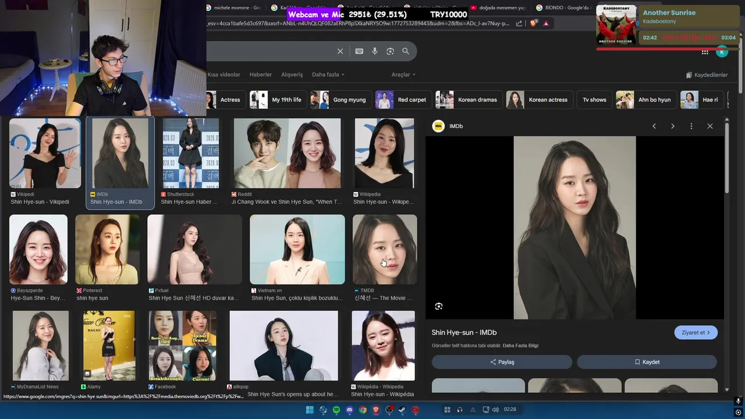Open the Google account avatar
Screen dimensions: 745x419
[x=722, y=52]
